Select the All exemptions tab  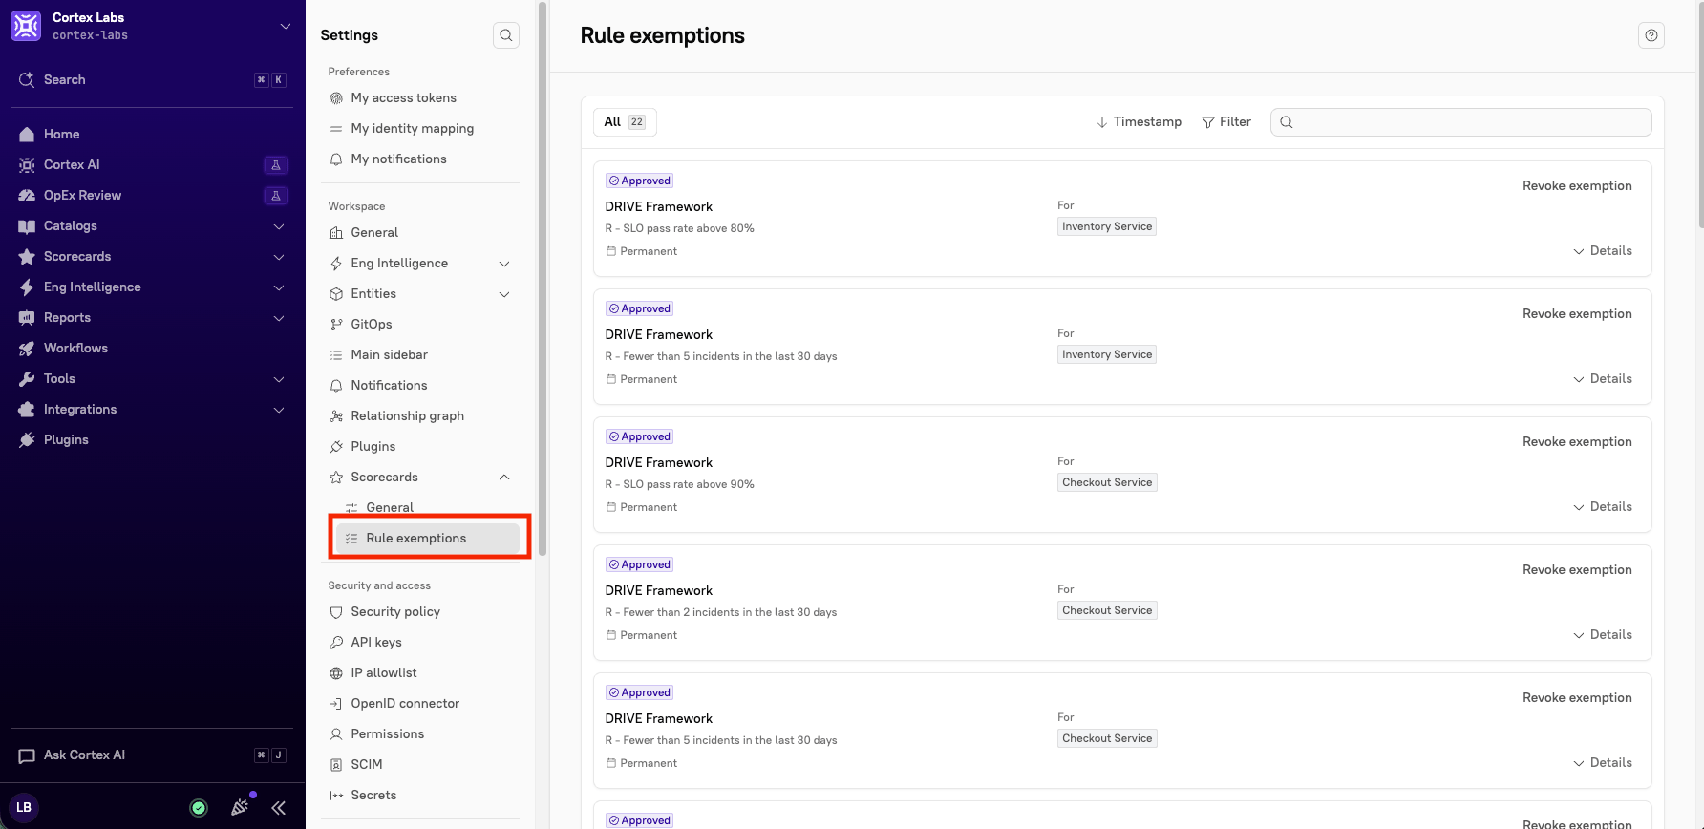point(625,122)
